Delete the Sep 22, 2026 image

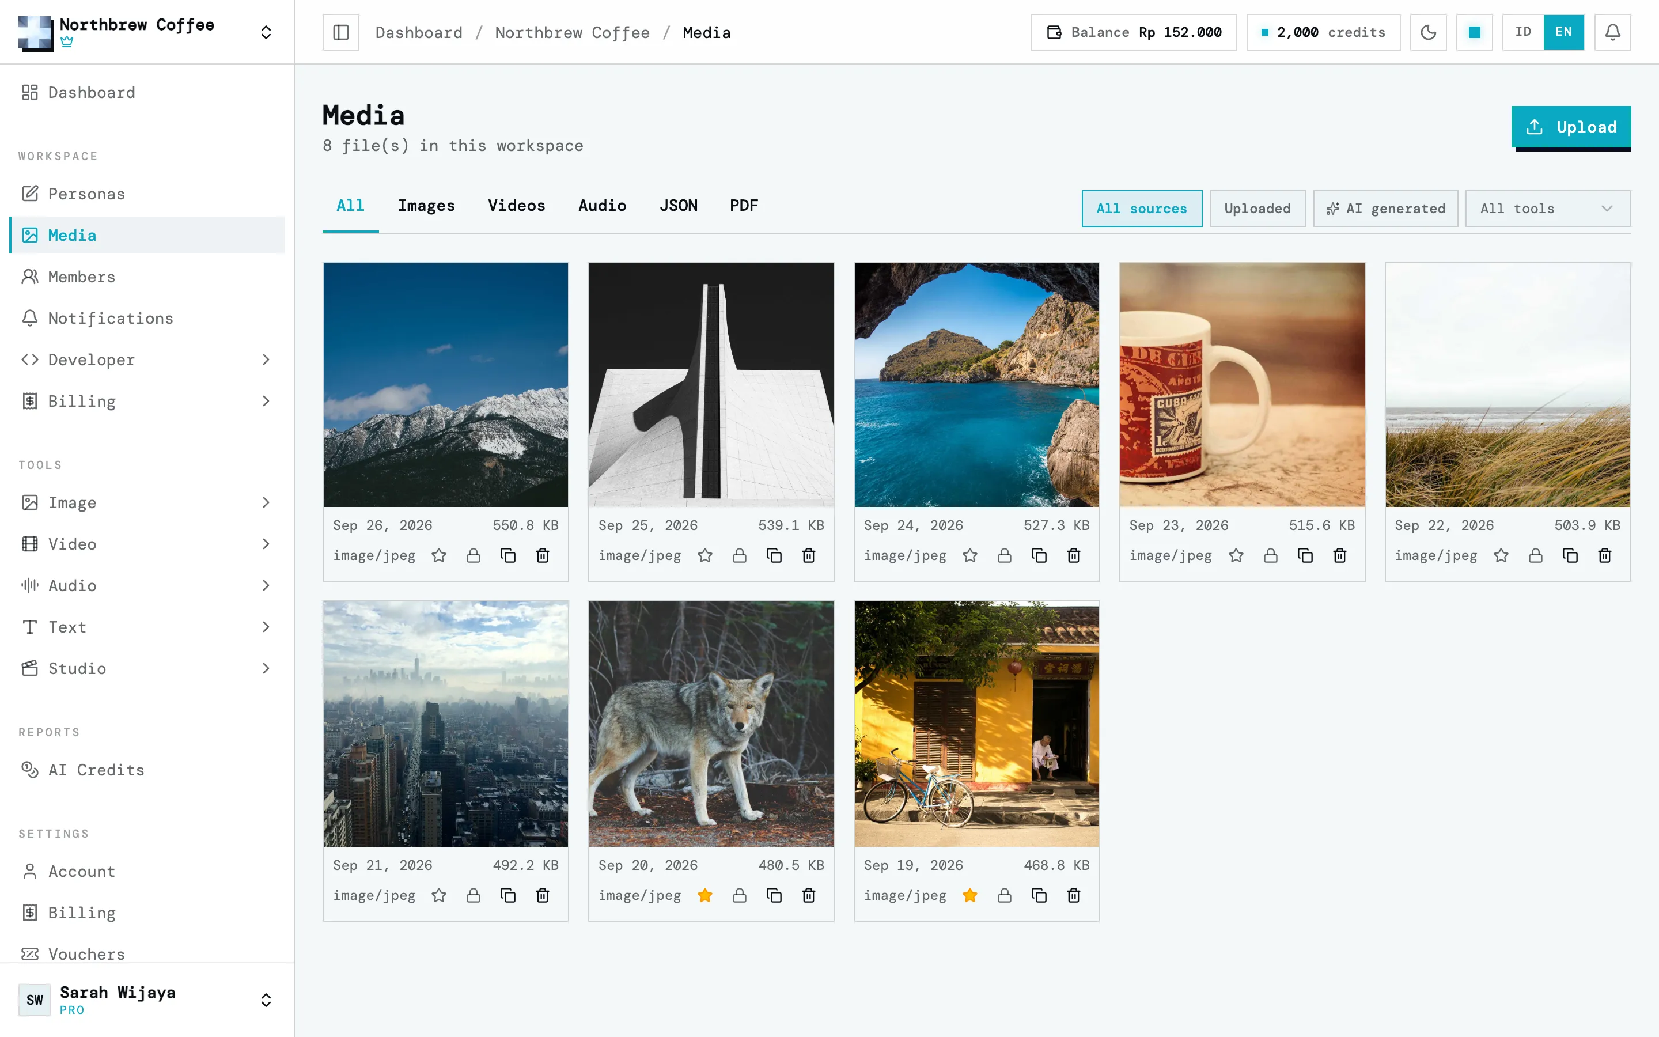[1604, 555]
